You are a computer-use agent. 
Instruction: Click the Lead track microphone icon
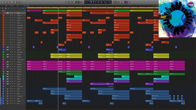point(7,89)
